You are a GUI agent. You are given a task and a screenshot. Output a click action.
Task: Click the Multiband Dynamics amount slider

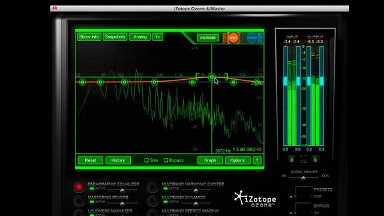196,203
